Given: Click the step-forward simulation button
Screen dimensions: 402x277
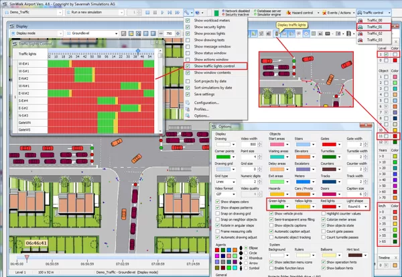Looking at the screenshot, I should tap(170, 12).
